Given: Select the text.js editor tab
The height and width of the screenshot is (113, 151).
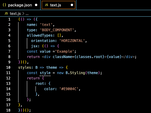Looking at the screenshot, I should tap(55, 5).
